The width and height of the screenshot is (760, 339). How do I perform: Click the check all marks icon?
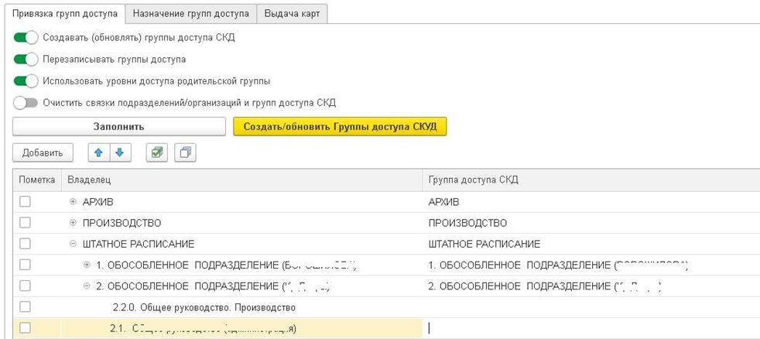[x=157, y=153]
